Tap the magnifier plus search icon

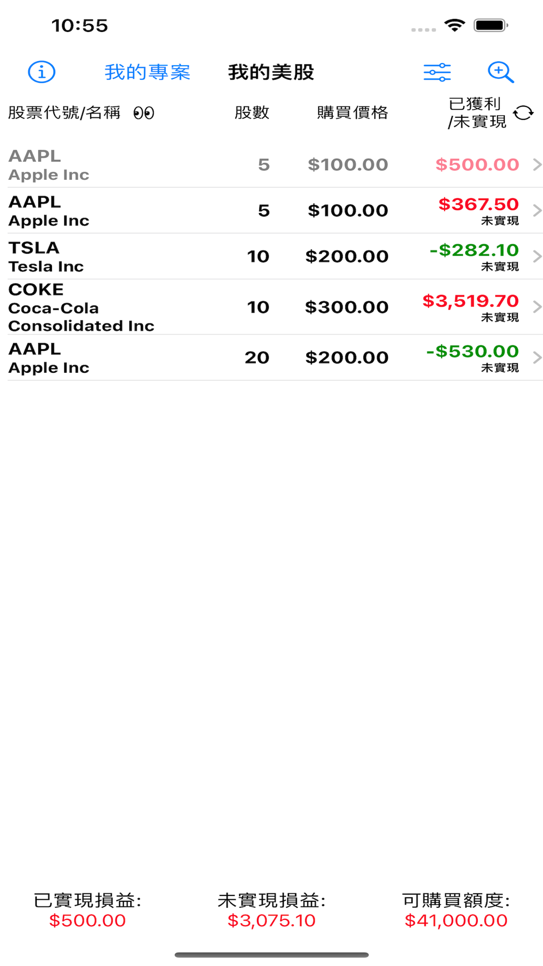[x=501, y=72]
